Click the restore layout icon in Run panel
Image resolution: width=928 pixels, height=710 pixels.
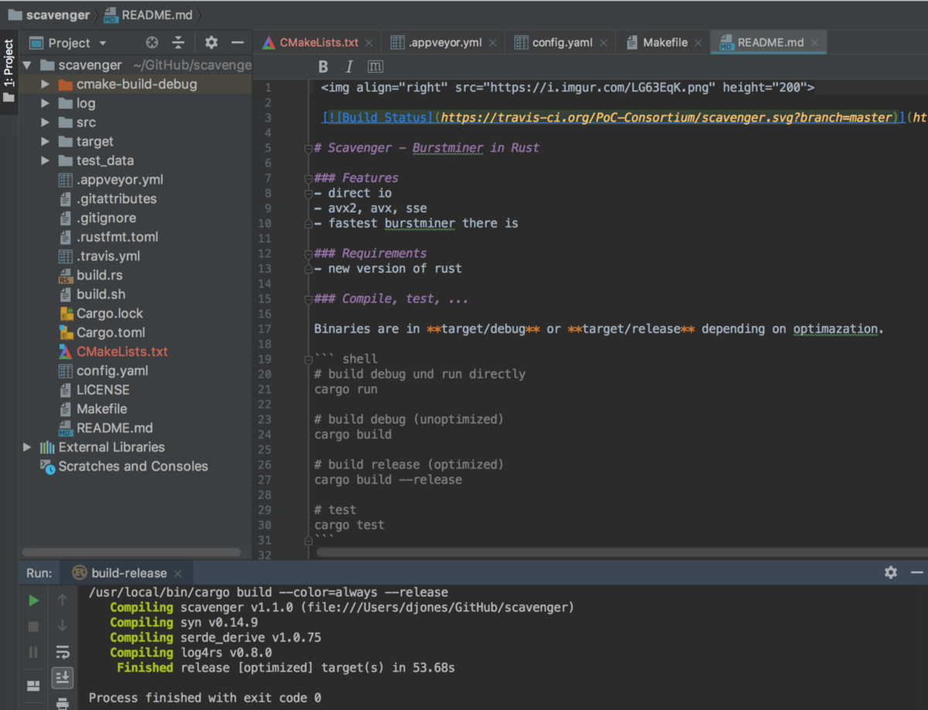click(33, 685)
